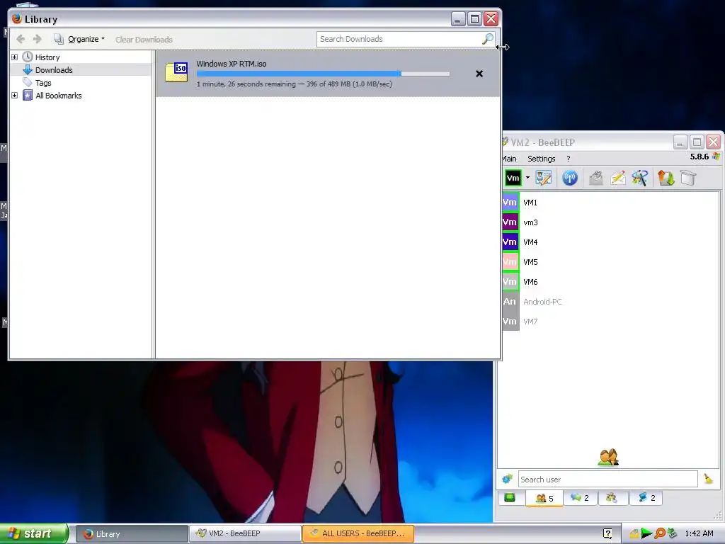Open the file transfer arrows icon in BeeBEEP
The image size is (725, 544).
point(666,178)
